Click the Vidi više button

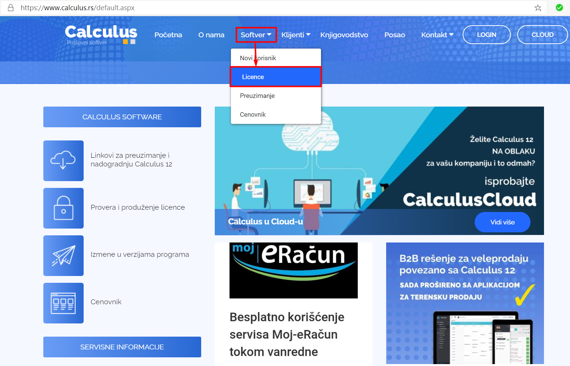[x=502, y=222]
